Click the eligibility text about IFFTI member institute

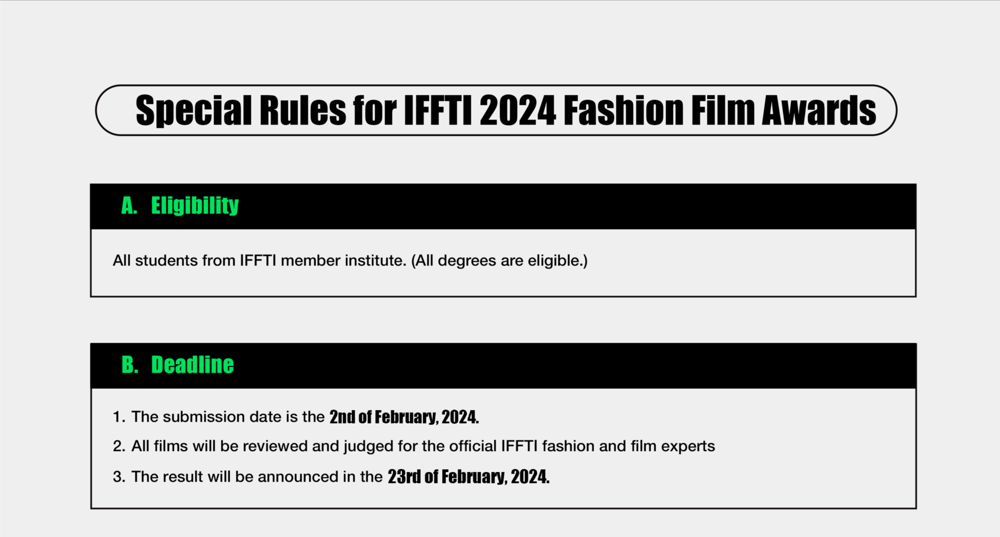click(350, 261)
